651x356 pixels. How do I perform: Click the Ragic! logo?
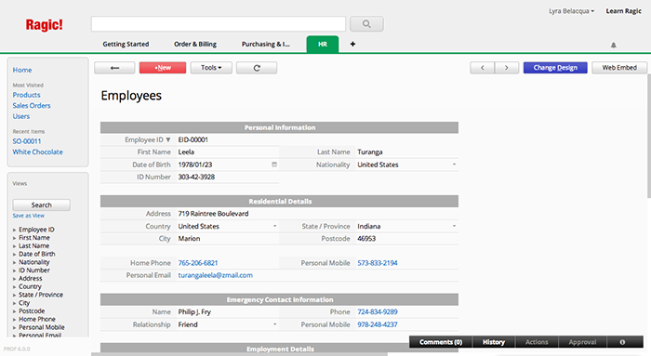point(44,25)
